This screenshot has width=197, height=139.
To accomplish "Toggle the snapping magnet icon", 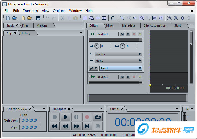I will [x=113, y=18].
